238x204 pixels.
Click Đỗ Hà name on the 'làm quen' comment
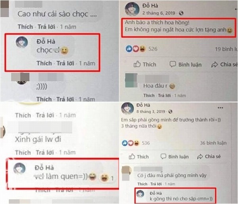click(44, 168)
